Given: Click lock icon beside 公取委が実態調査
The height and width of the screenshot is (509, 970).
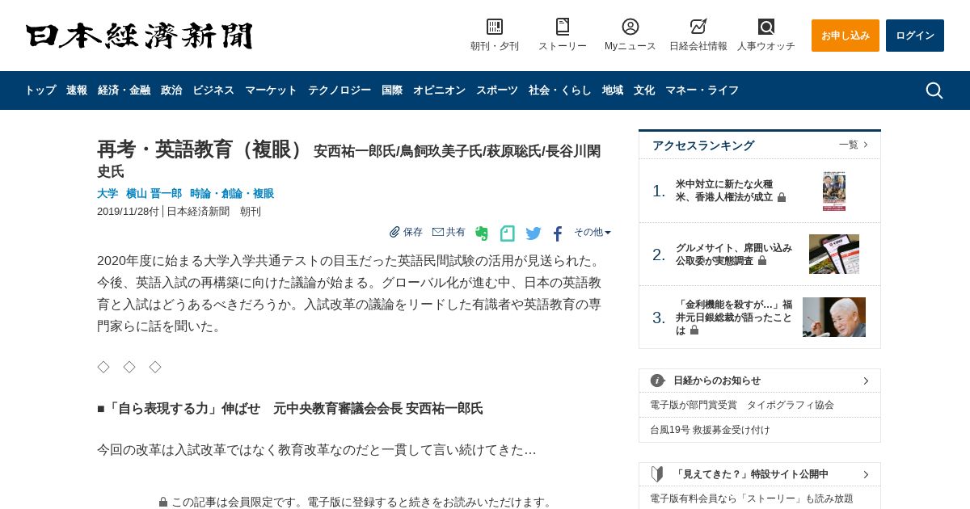Looking at the screenshot, I should pos(762,261).
